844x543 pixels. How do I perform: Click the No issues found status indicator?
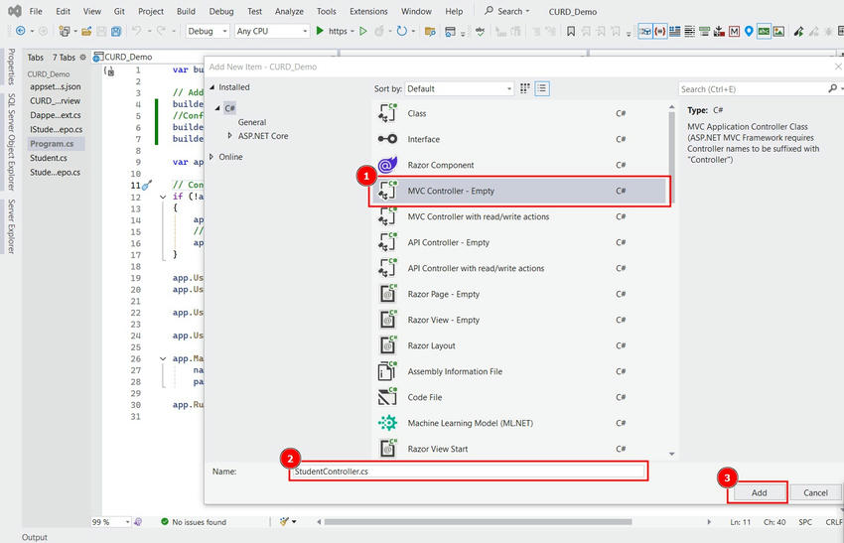(x=194, y=522)
